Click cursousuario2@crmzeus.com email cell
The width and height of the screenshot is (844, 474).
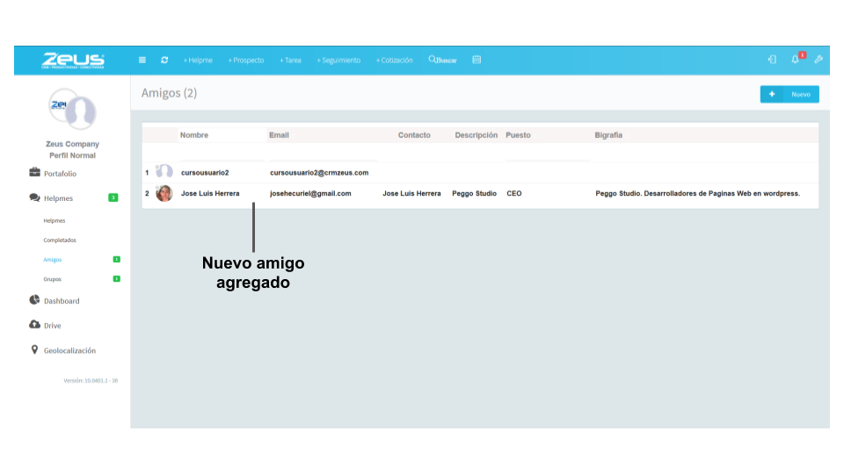[319, 173]
